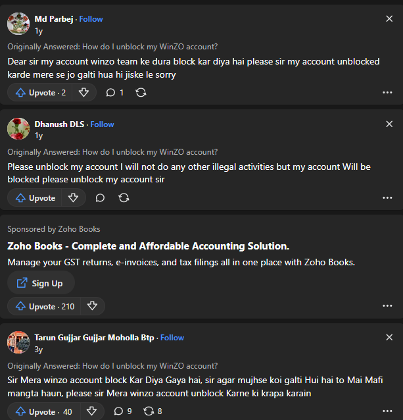Downvote the Zoho Books sponsored post
Viewport: 403px width, 420px height.
[x=92, y=306]
